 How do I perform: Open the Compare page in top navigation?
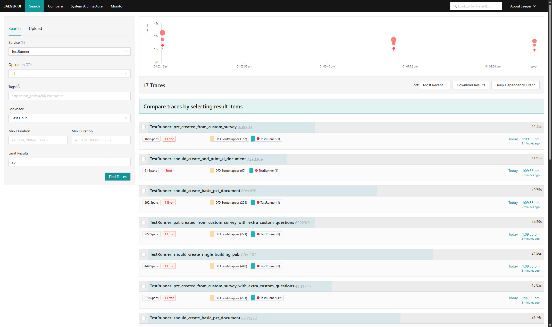point(55,6)
